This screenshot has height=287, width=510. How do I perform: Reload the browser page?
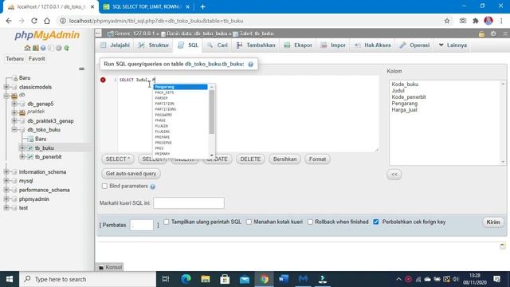click(34, 21)
